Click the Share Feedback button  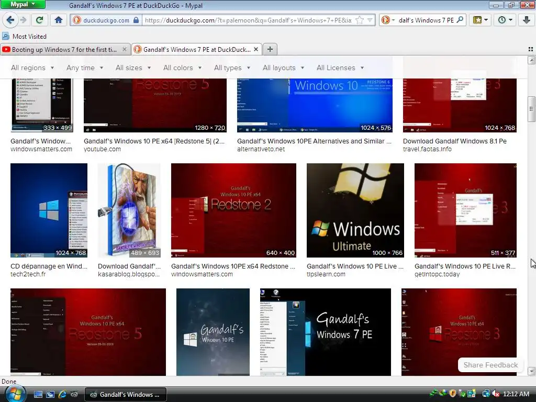tap(490, 365)
